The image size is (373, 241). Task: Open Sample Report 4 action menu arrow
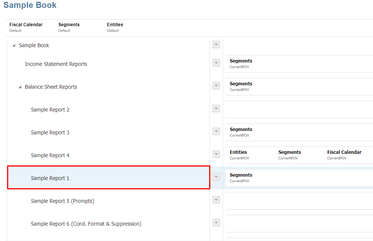(x=216, y=154)
